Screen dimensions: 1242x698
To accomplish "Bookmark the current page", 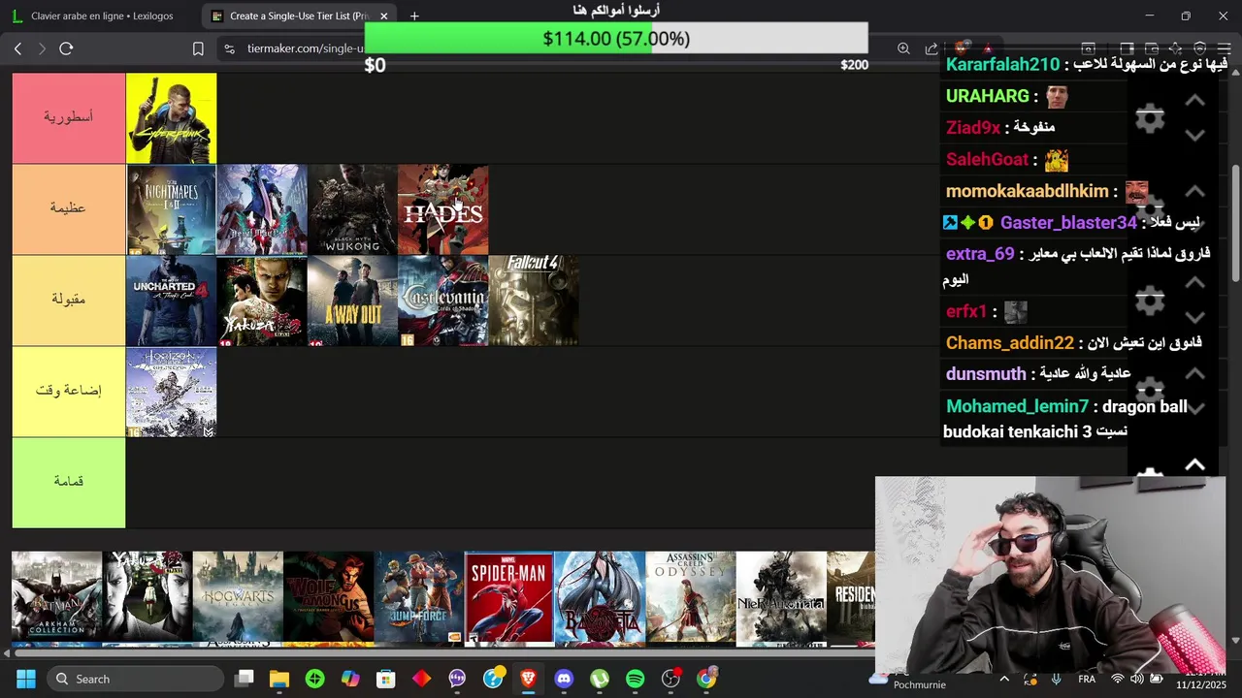I will point(198,48).
